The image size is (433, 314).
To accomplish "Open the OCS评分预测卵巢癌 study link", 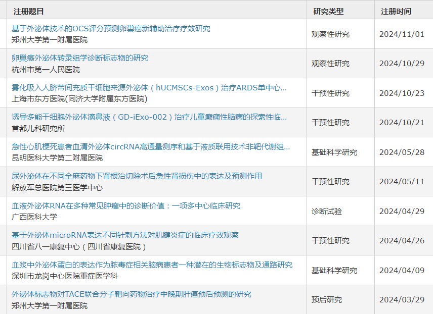I will 111,29.
